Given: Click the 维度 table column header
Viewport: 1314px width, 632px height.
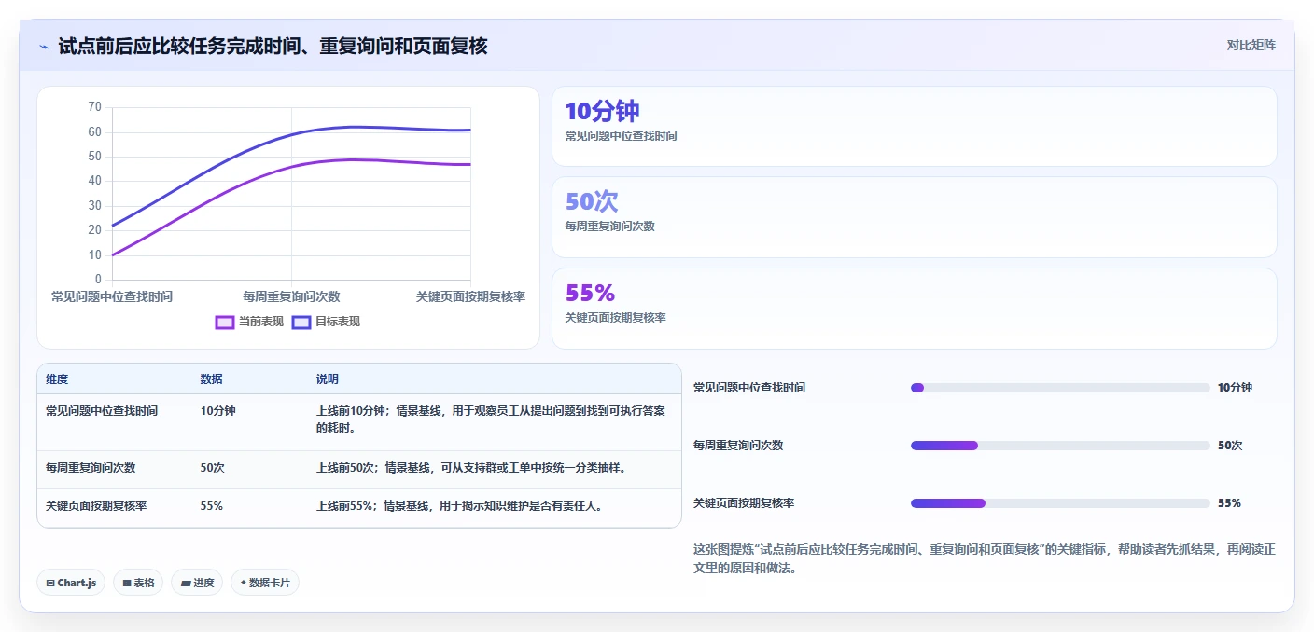Looking at the screenshot, I should (x=57, y=379).
